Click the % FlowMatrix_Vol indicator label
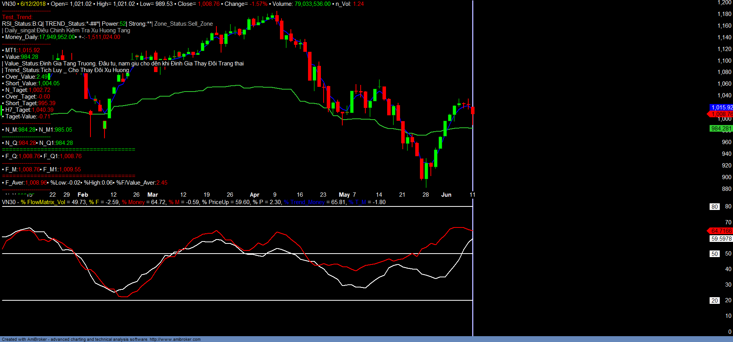Viewport: 733px width, 342px height. [x=43, y=202]
